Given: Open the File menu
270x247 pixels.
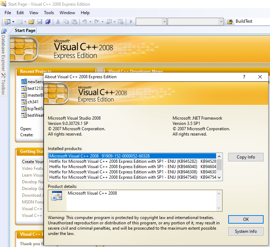Looking at the screenshot, I should (x=8, y=13).
